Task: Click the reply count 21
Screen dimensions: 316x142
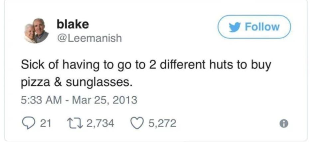Action: click(45, 123)
